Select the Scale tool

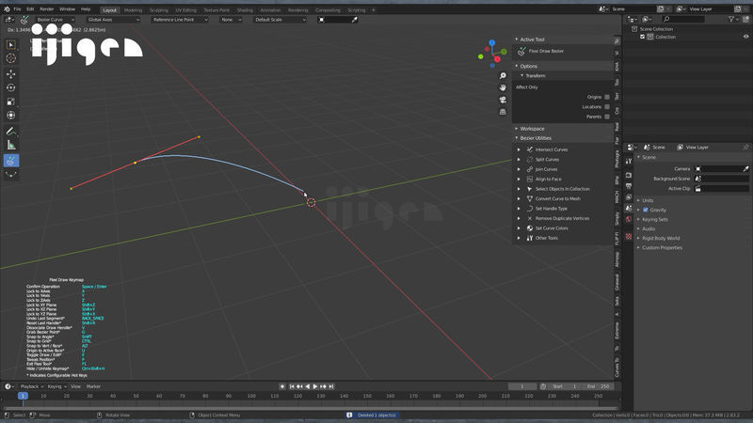coord(10,102)
